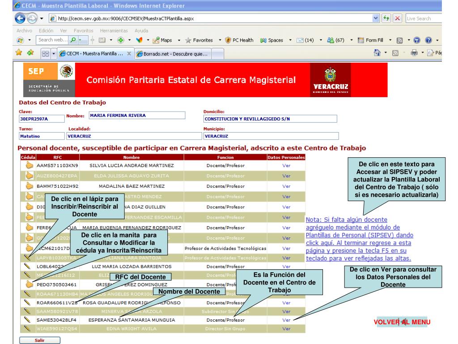This screenshot has height=344, width=458.
Task: Open the Herramientas menu
Action: (x=114, y=30)
